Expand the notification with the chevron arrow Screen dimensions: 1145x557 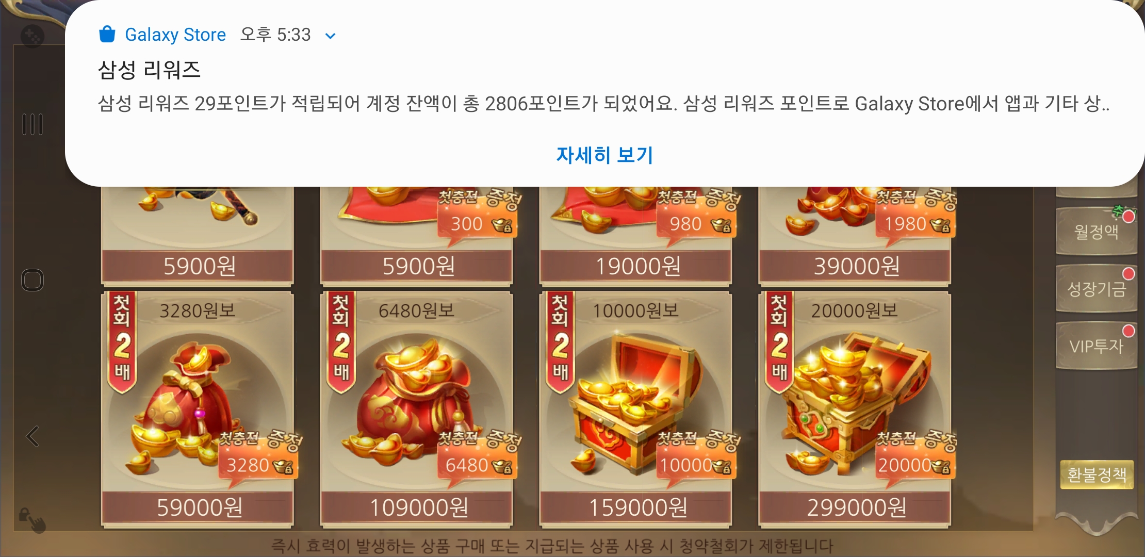click(x=331, y=36)
